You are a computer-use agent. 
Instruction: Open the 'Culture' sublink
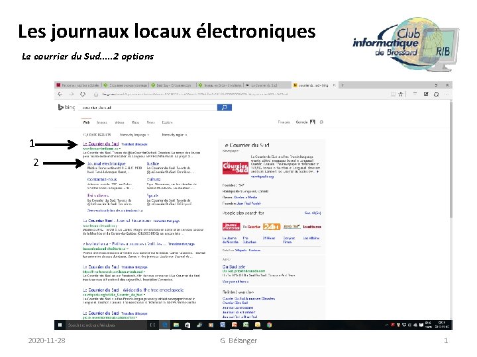tap(154, 179)
